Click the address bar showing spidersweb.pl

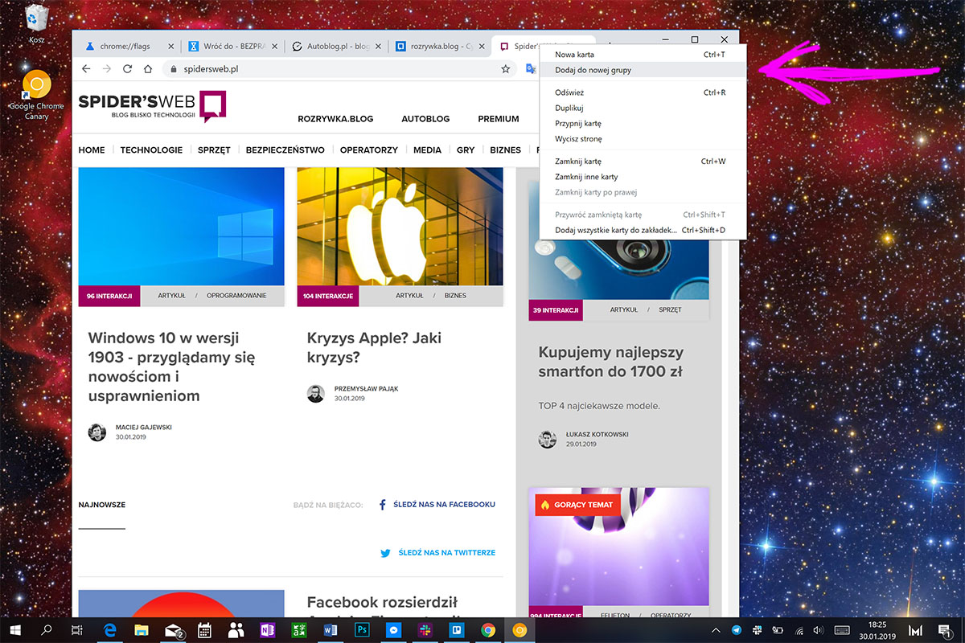(x=338, y=69)
